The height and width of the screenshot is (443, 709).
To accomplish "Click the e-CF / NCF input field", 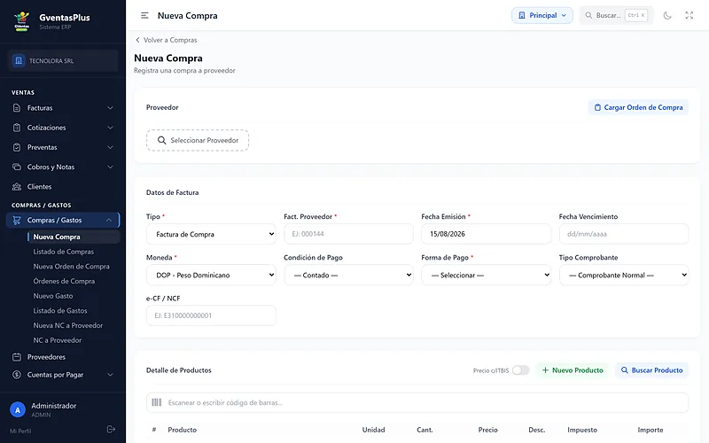I will 211,315.
